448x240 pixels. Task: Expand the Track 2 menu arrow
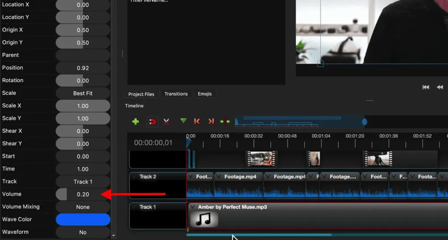click(134, 177)
